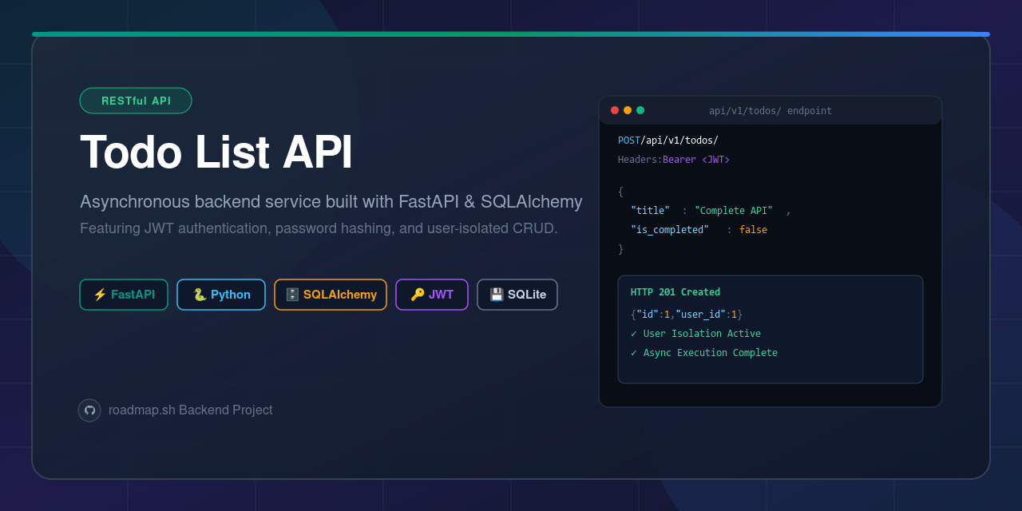
Task: Click the 'api/v1/todos/ endpoint' window title
Action: pyautogui.click(x=770, y=111)
